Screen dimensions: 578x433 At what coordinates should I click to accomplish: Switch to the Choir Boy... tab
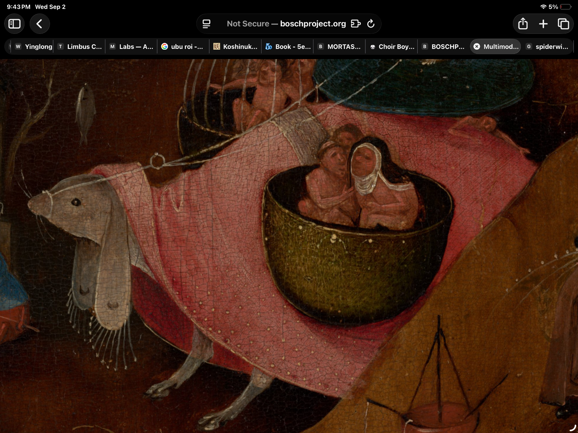(x=391, y=47)
